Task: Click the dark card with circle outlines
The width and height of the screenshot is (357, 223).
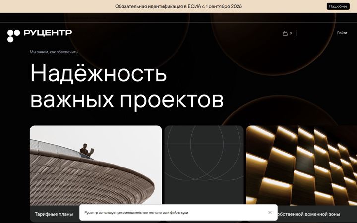Action: 204,166
